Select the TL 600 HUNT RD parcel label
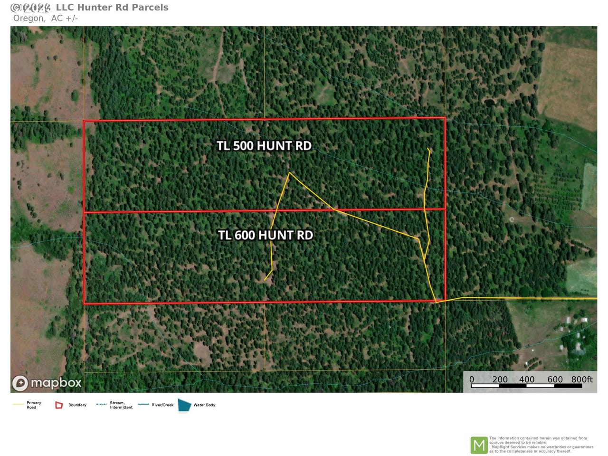 [x=266, y=235]
